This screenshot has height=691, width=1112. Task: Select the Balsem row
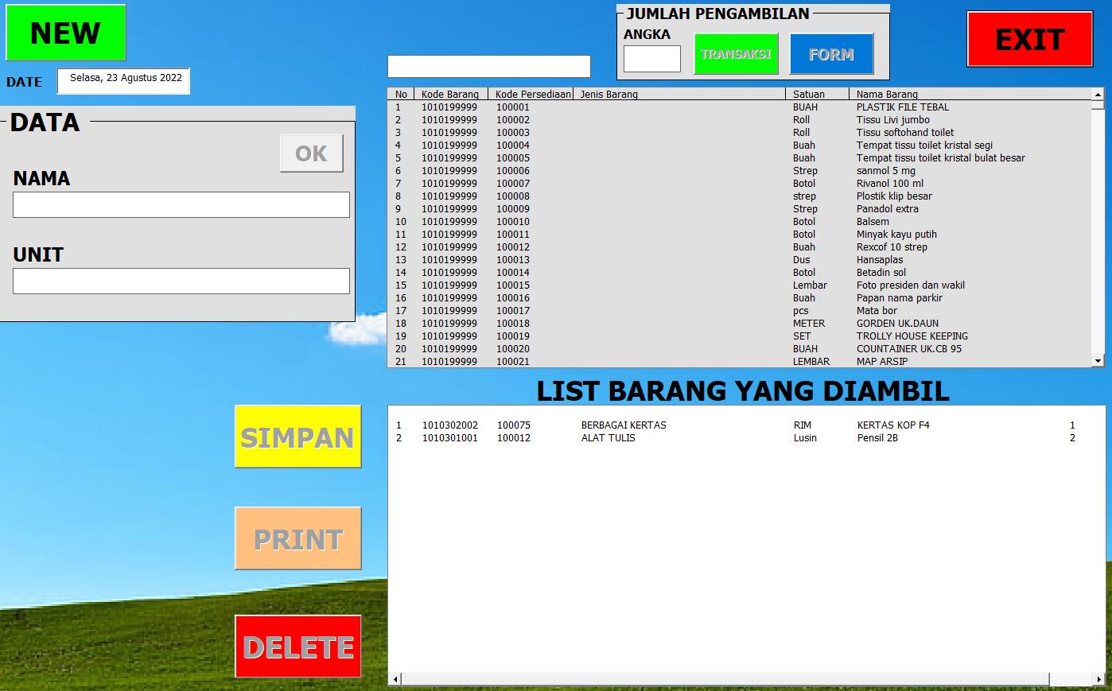[x=740, y=222]
